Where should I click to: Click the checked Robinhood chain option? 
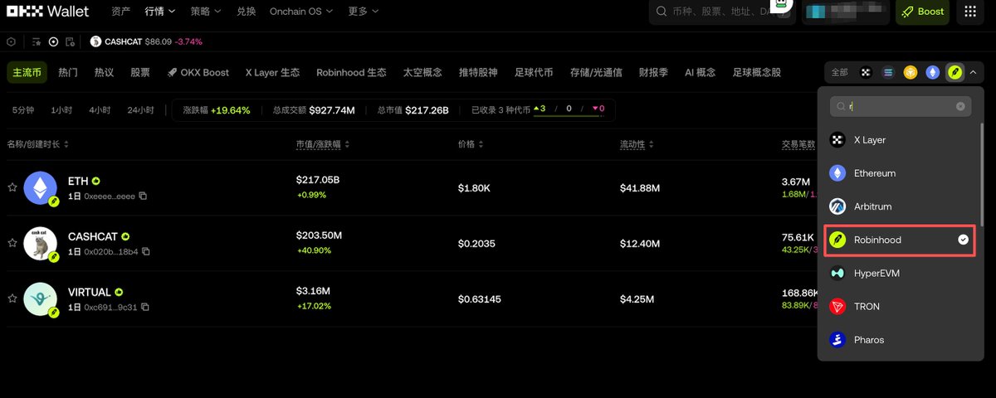pos(899,240)
